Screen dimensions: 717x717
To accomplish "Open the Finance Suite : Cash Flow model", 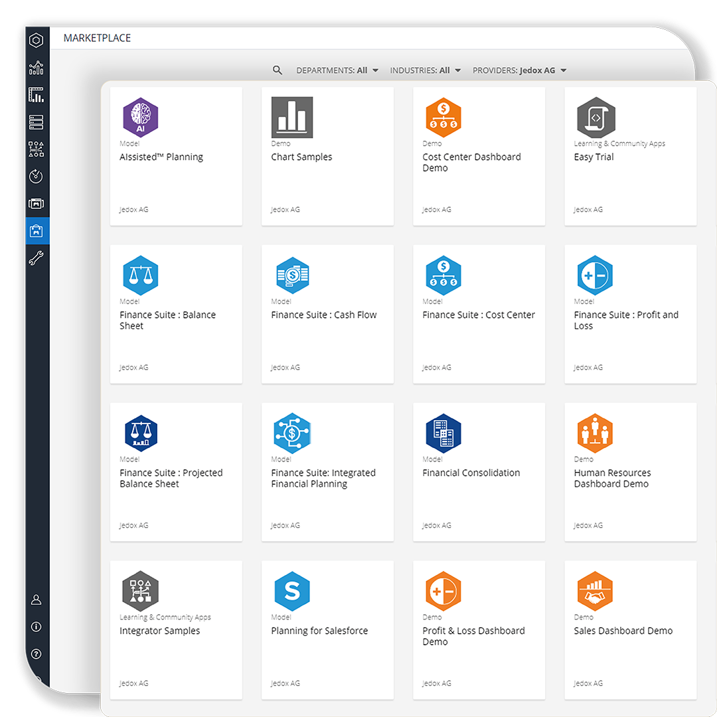I will click(327, 314).
